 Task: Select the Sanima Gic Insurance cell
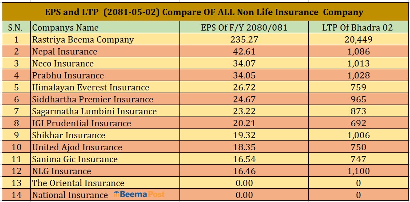pos(75,159)
